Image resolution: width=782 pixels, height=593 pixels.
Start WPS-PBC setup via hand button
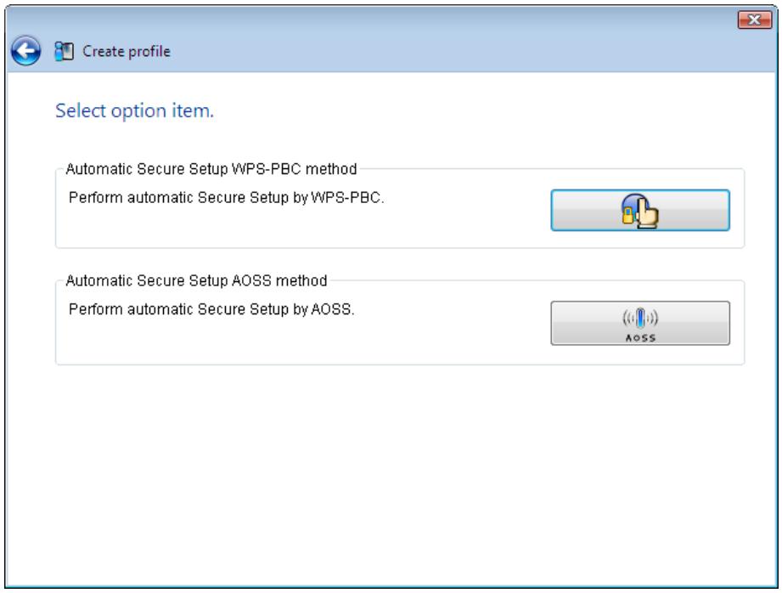640,210
